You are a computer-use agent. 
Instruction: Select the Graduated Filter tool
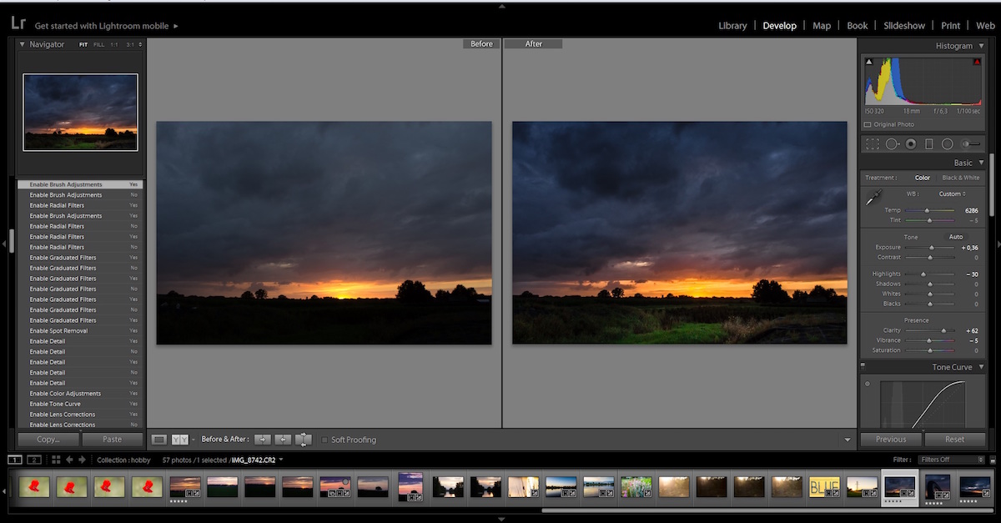[x=928, y=143]
